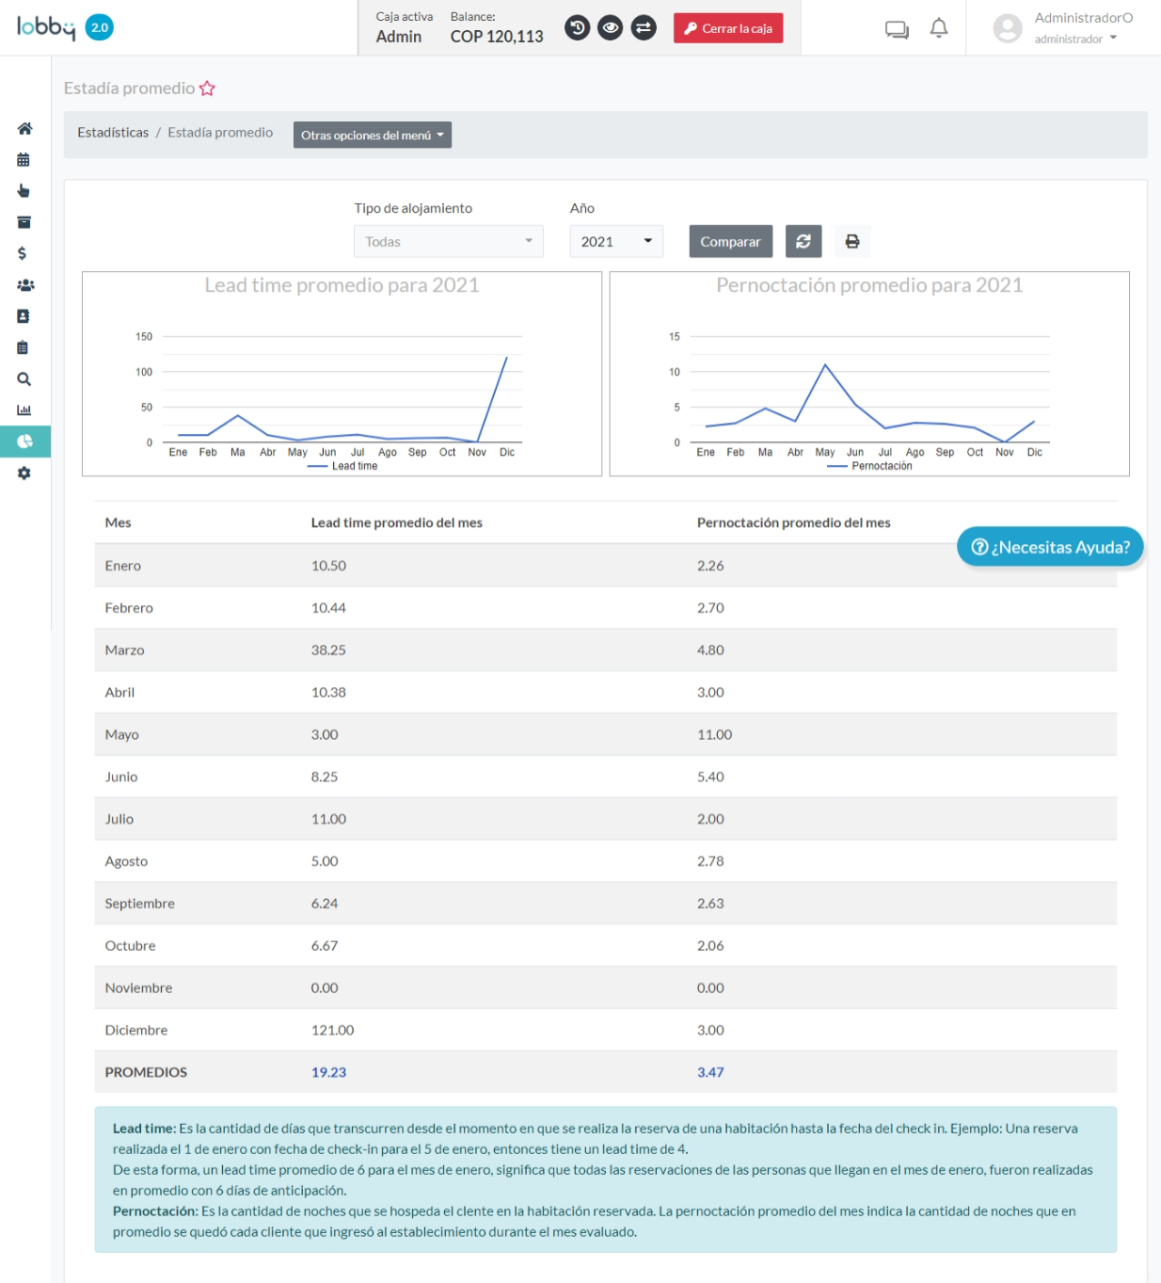Click the Lobby 2.0 logo
Viewport: 1161px width, 1283px height.
tap(65, 27)
